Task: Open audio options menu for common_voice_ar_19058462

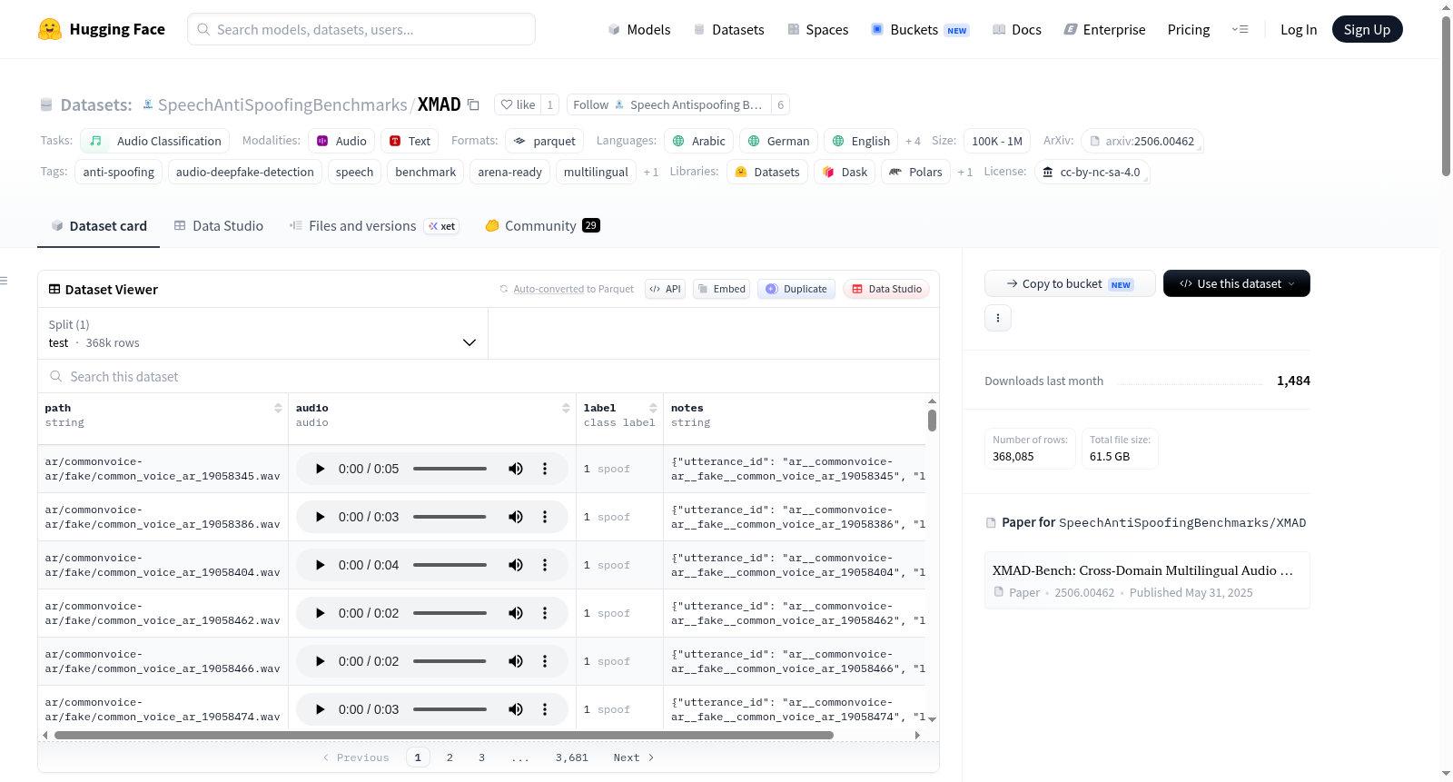Action: click(545, 613)
